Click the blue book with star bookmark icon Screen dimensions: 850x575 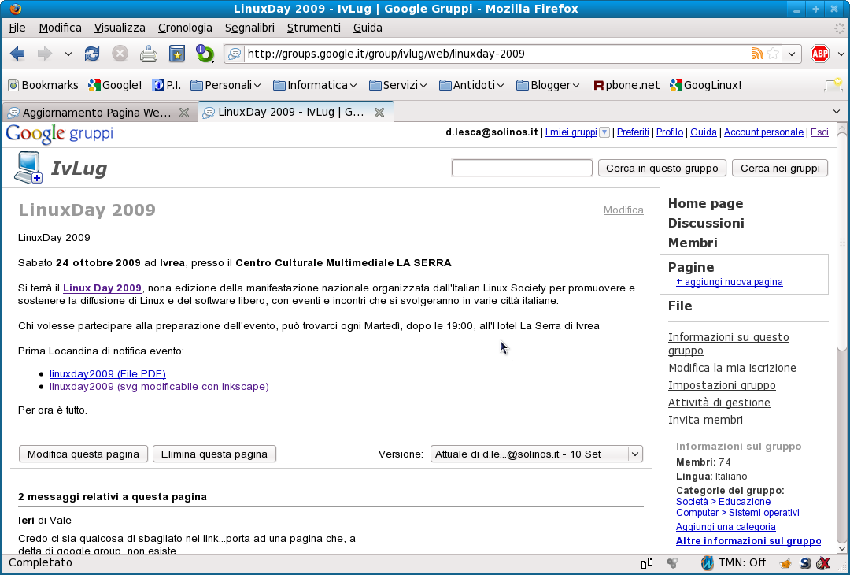click(177, 54)
